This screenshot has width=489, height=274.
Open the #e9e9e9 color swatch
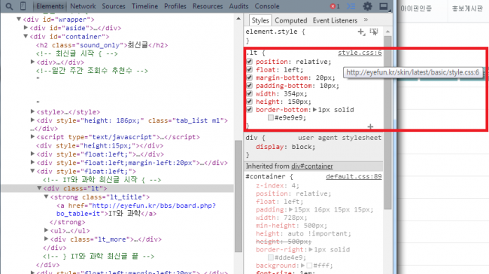[x=271, y=117]
